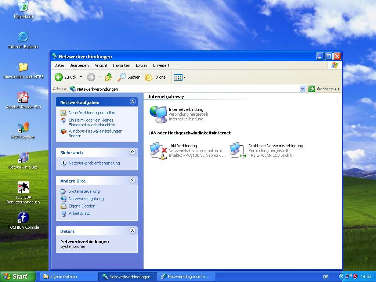Go to Arbeitsplatz
Viewport: 376px width, 282px height.
pos(79,213)
